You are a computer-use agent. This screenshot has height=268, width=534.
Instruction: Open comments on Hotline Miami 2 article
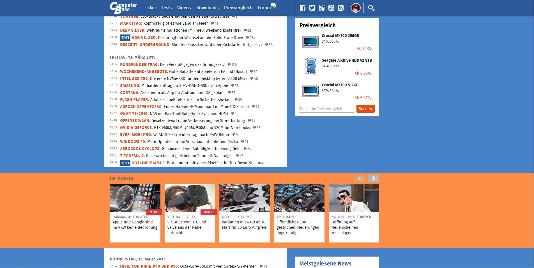[261, 163]
